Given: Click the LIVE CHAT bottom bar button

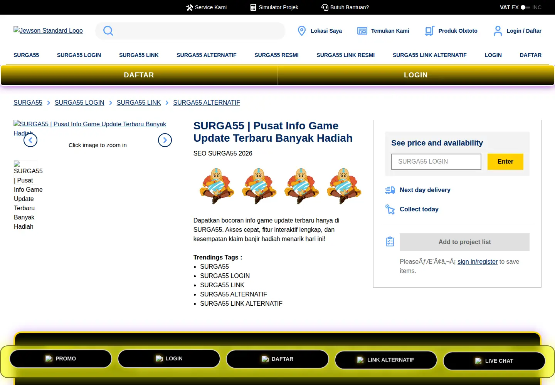Looking at the screenshot, I should tap(494, 361).
